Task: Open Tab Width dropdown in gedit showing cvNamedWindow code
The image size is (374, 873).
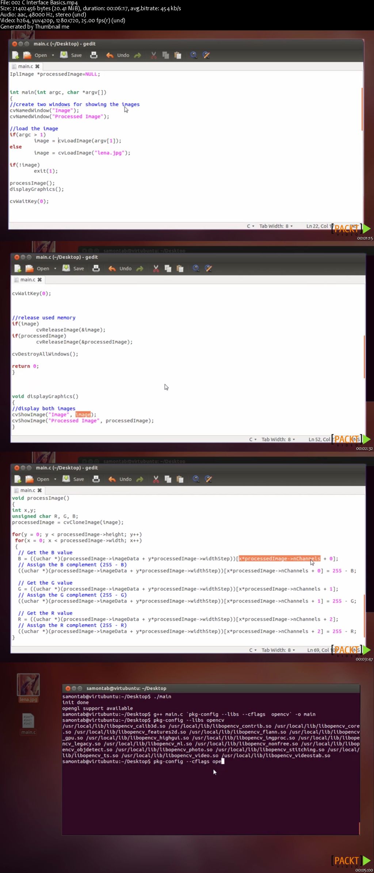Action: click(x=276, y=226)
